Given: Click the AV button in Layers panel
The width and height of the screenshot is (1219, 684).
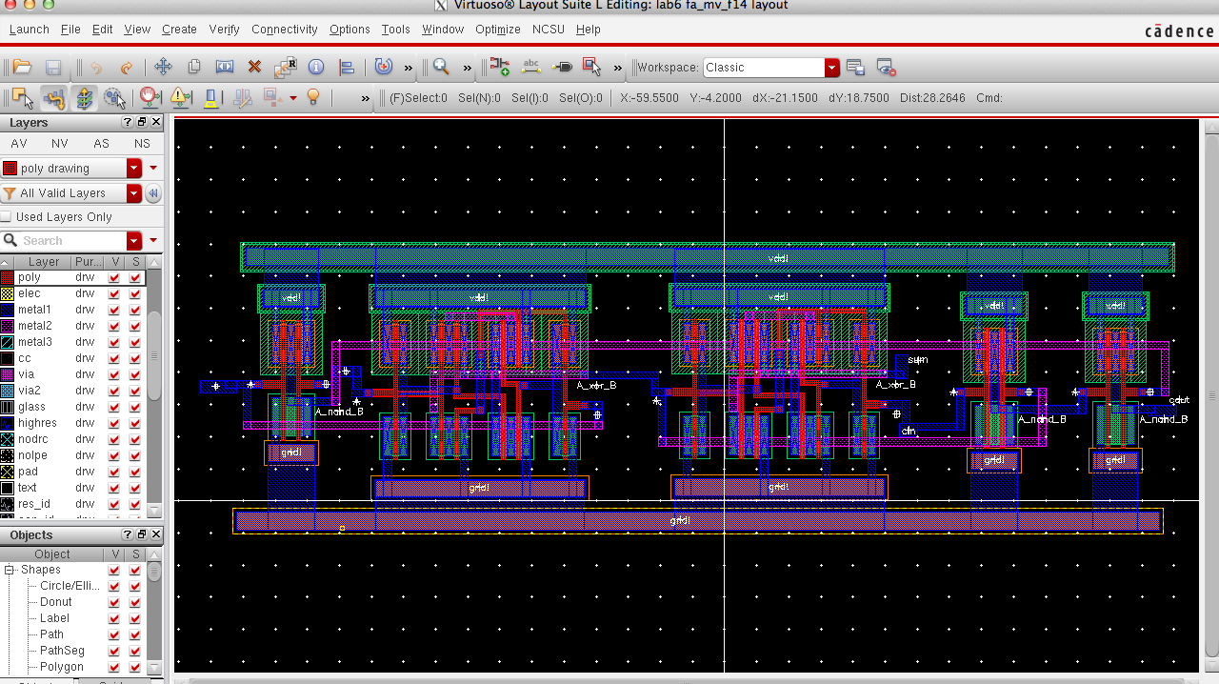Looking at the screenshot, I should pyautogui.click(x=19, y=143).
